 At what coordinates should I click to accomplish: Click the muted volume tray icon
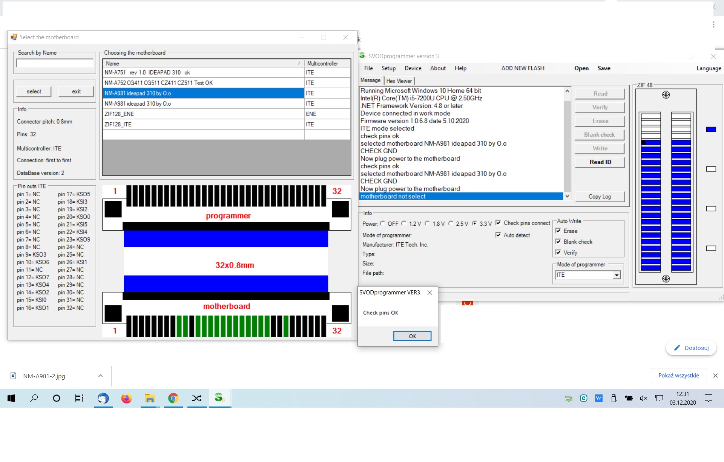(x=644, y=398)
